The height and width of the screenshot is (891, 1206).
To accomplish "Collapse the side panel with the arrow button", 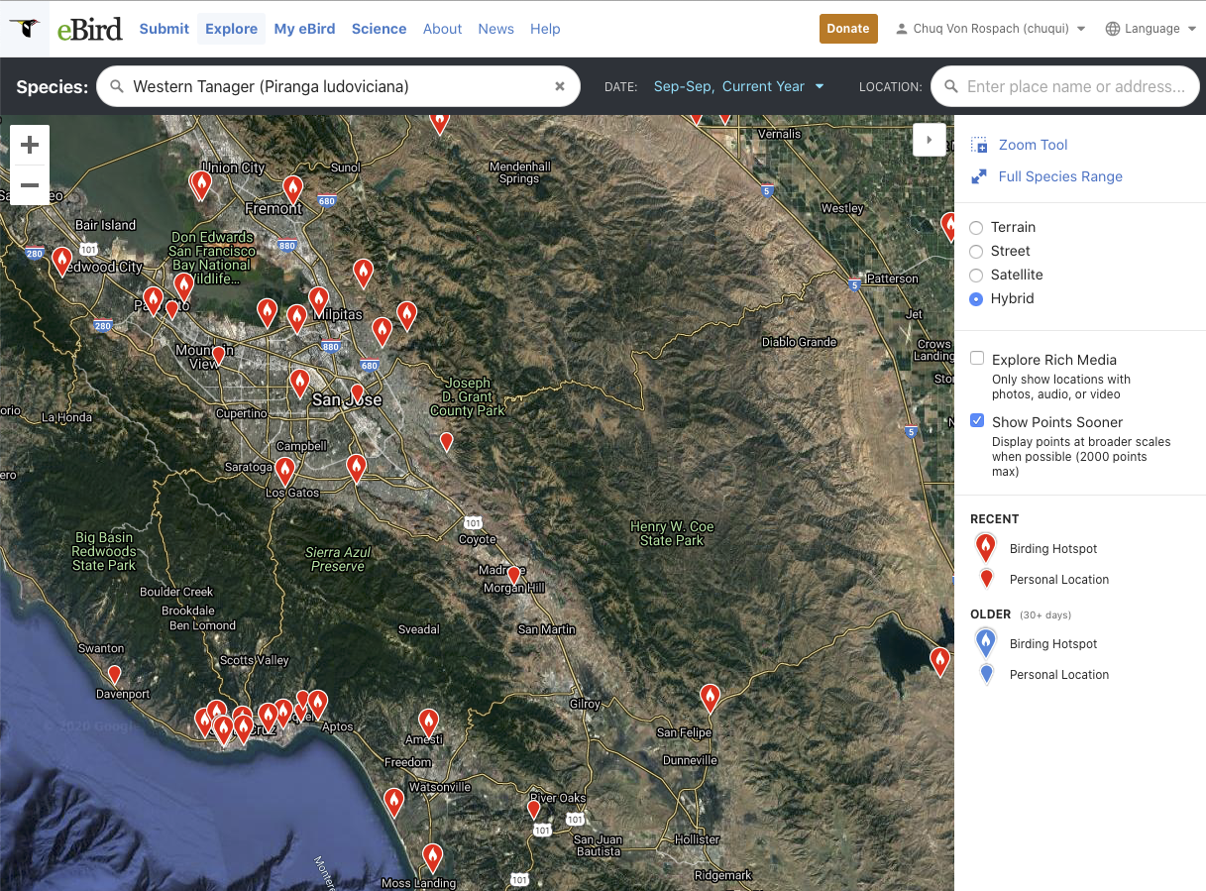I will tap(929, 141).
